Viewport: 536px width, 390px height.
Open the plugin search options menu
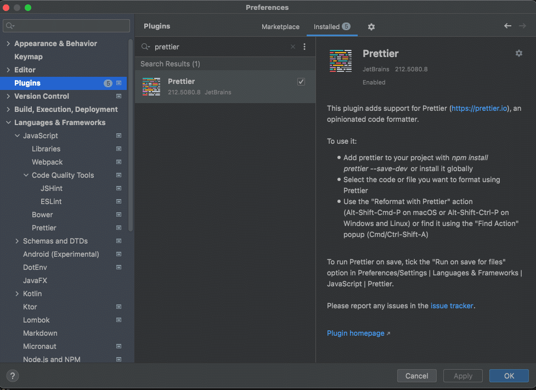304,47
